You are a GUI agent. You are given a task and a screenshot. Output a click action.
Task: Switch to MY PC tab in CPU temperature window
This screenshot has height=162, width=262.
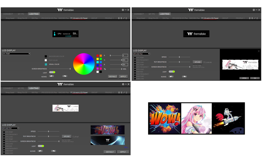(21, 14)
